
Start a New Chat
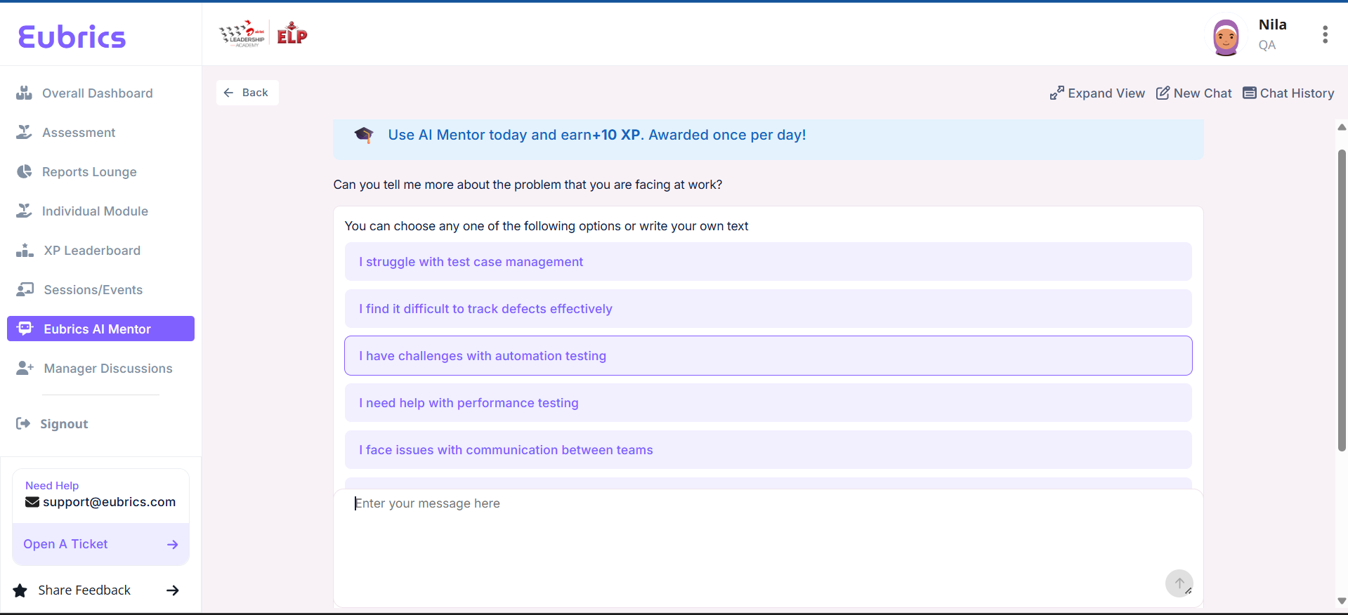click(1194, 93)
